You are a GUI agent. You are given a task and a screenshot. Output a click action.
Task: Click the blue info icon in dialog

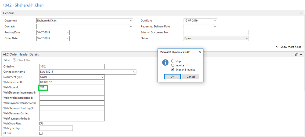point(165,62)
